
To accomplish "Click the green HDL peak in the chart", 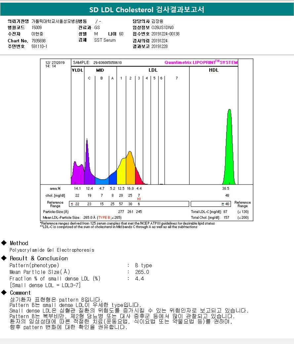I will pos(229,153).
